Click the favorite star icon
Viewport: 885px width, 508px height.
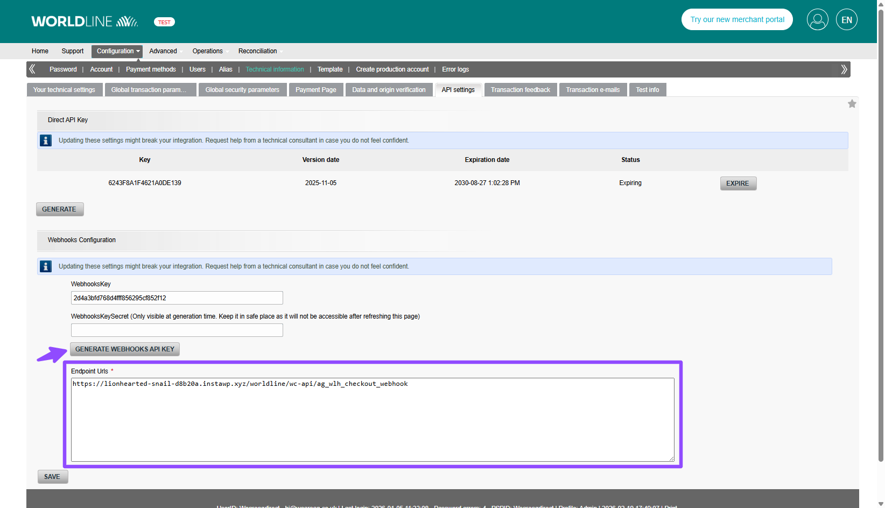(852, 104)
